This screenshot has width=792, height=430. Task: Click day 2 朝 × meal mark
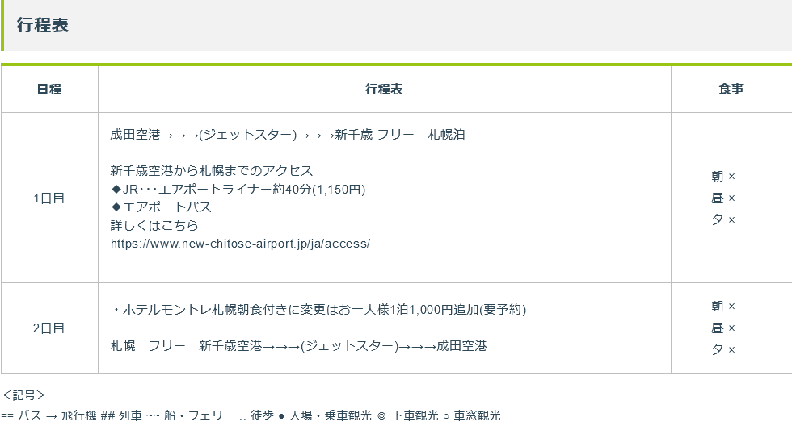[x=723, y=307]
